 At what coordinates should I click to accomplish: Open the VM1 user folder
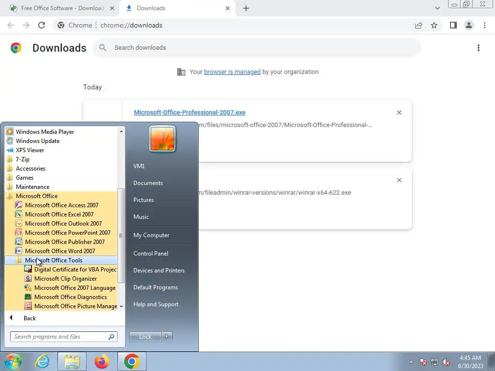139,166
